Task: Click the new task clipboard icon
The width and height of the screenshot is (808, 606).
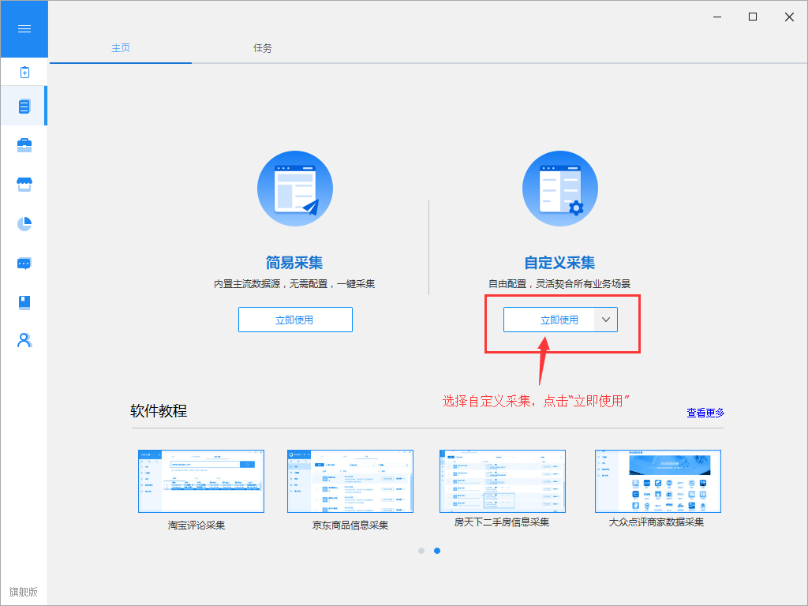Action: [x=24, y=73]
